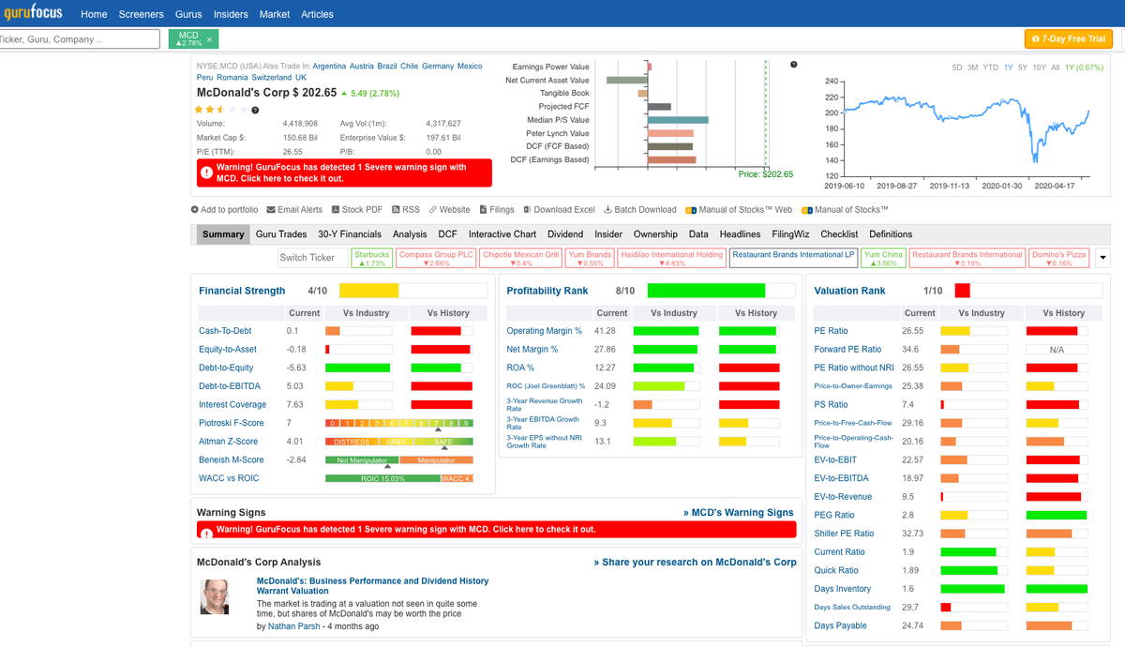
Task: Expand the competitors ticker list arrow
Action: coord(1102,258)
